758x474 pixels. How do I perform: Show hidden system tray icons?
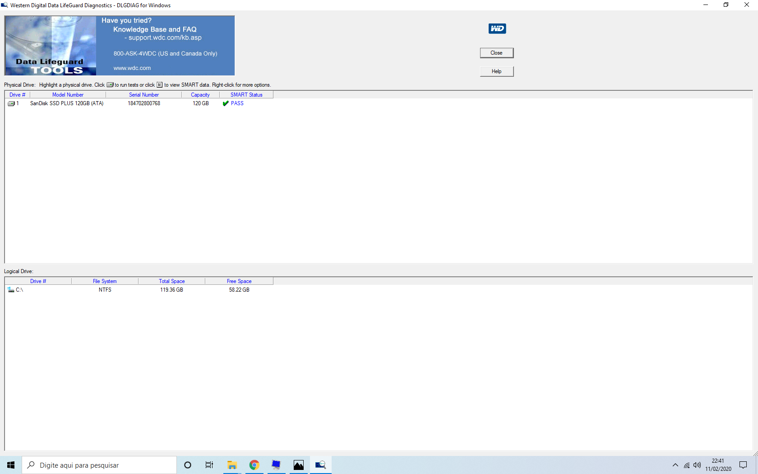675,465
